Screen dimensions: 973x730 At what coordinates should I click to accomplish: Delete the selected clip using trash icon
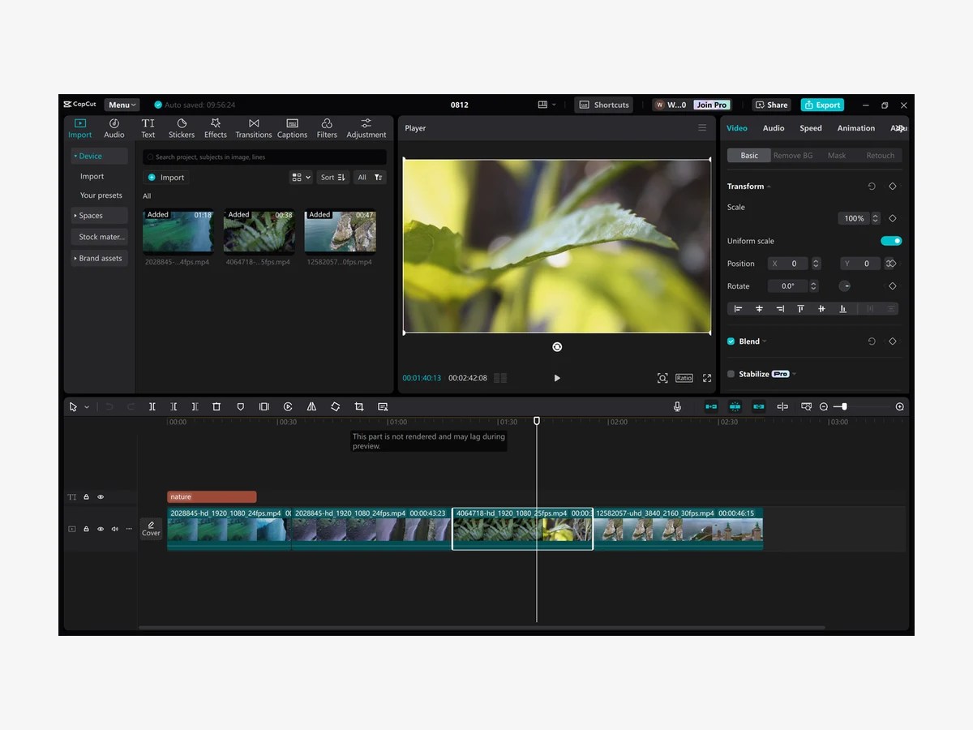pyautogui.click(x=216, y=406)
